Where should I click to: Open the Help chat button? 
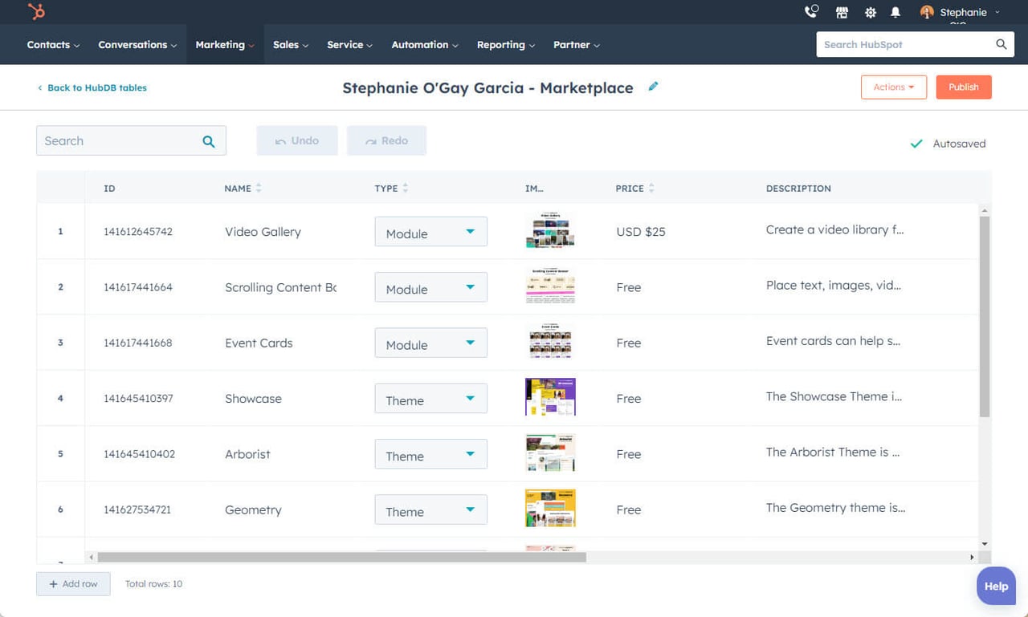pos(996,587)
